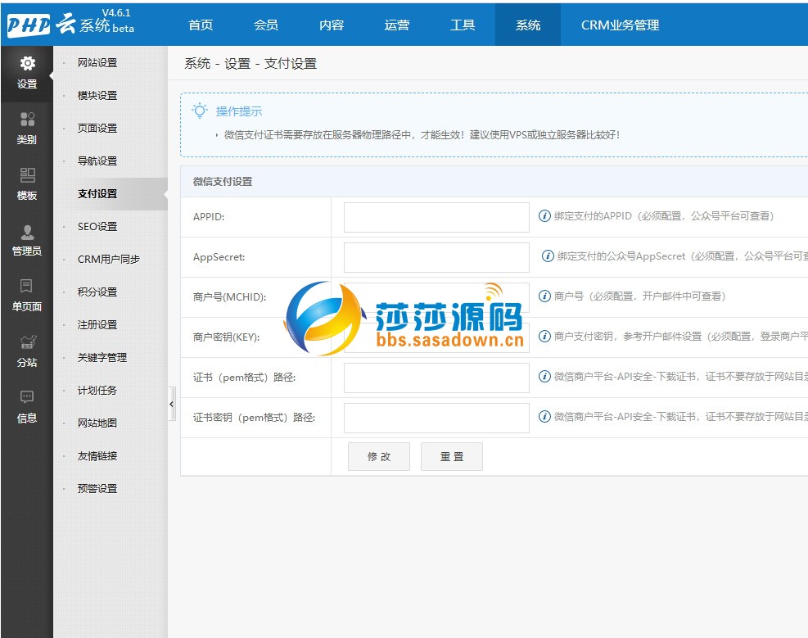Open the 会员 top menu
Screen dimensions: 808x638
266,25
